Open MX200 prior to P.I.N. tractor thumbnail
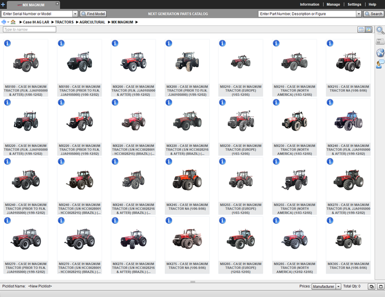The width and height of the screenshot is (385, 297). click(187, 61)
